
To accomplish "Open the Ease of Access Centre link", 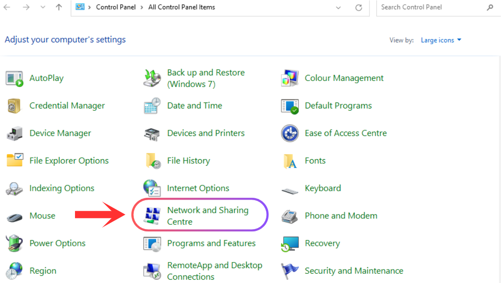I will 346,133.
